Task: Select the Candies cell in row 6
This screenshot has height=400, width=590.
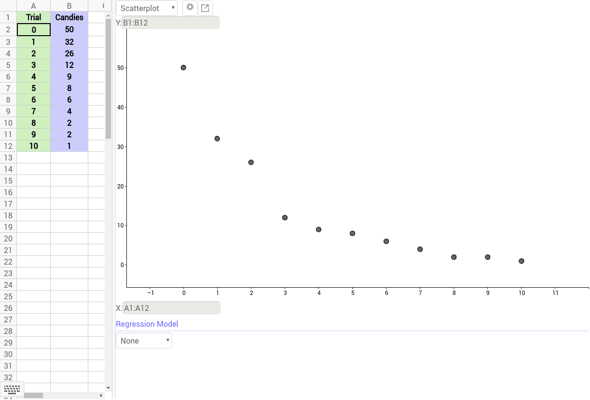Action: tap(69, 77)
